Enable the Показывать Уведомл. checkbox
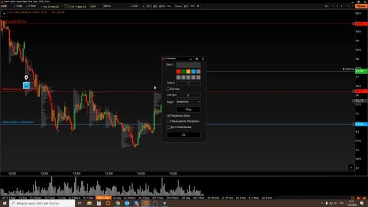This screenshot has width=368, height=207. click(168, 121)
